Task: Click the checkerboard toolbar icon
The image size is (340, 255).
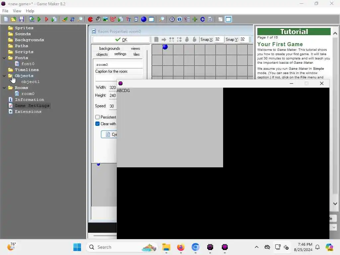Action: pos(220,19)
